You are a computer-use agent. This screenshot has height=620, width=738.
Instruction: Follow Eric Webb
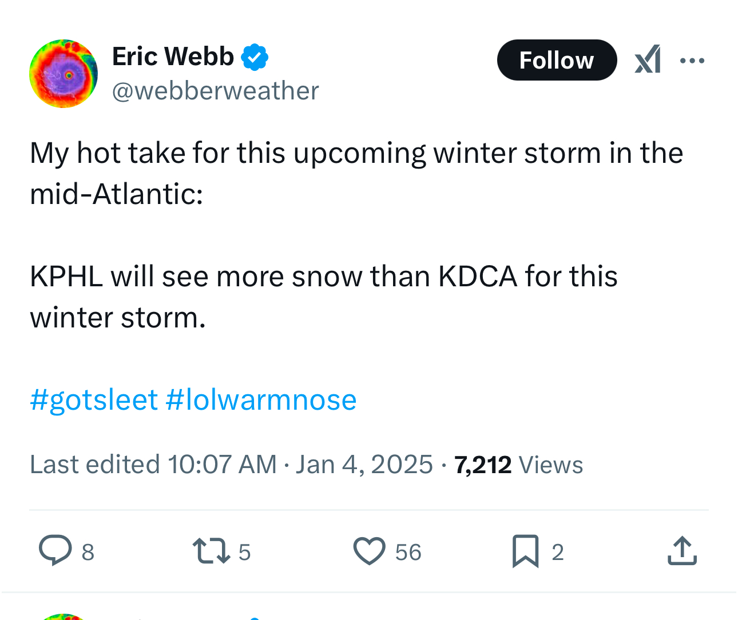(x=557, y=60)
